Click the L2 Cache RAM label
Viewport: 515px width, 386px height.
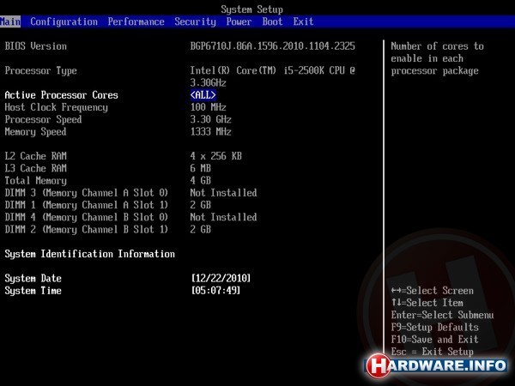pyautogui.click(x=35, y=156)
